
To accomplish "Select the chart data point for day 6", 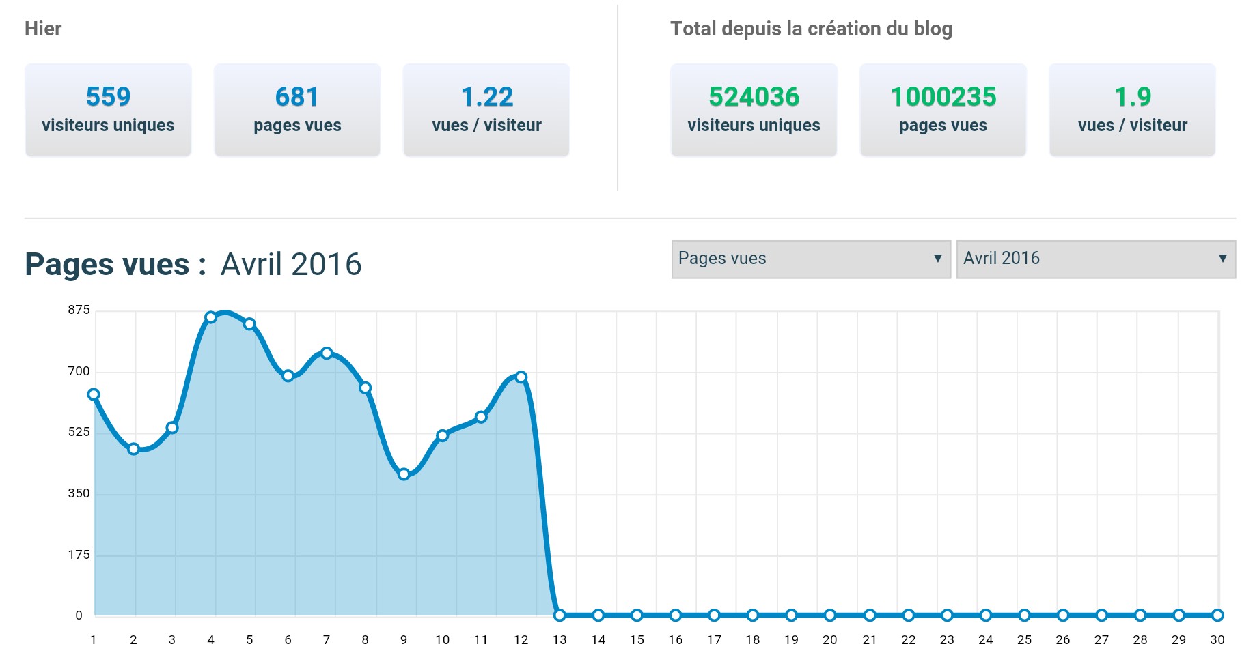I will tap(288, 376).
